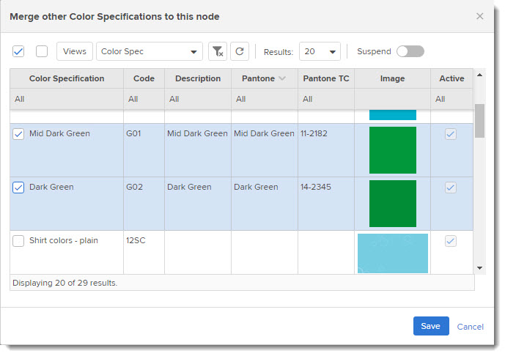Cancel the merge dialog
The height and width of the screenshot is (356, 505).
click(471, 327)
